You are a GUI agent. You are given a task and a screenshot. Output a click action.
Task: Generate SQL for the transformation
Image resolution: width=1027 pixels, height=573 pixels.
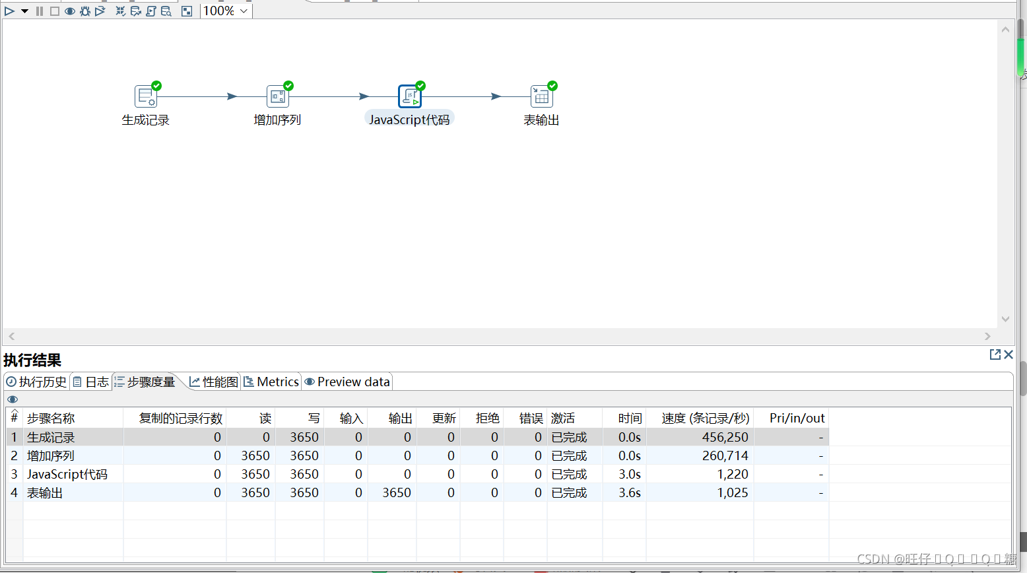tap(151, 11)
